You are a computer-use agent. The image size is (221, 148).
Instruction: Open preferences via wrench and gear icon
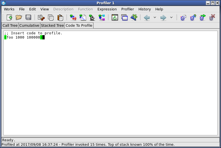[x=134, y=17]
